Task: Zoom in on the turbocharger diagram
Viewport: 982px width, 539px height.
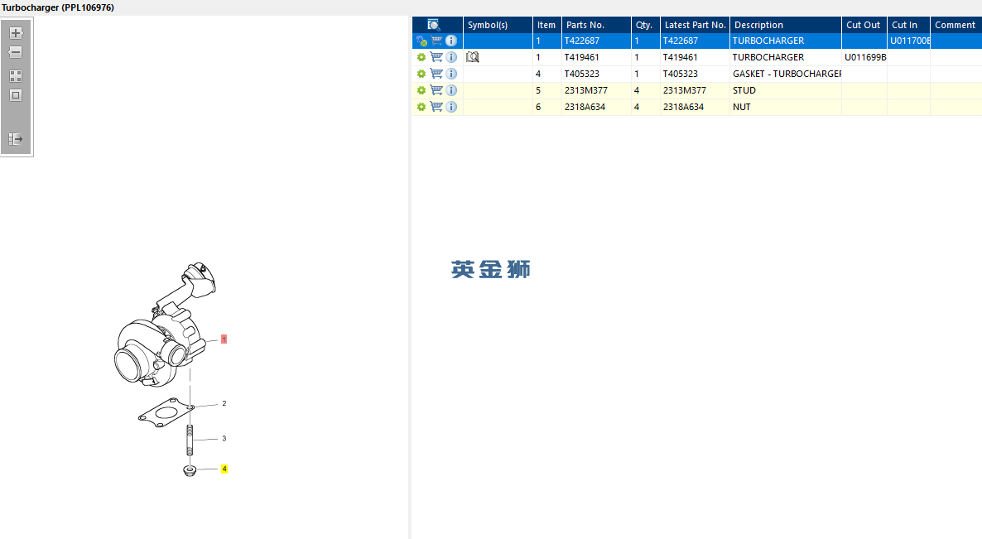Action: point(16,33)
